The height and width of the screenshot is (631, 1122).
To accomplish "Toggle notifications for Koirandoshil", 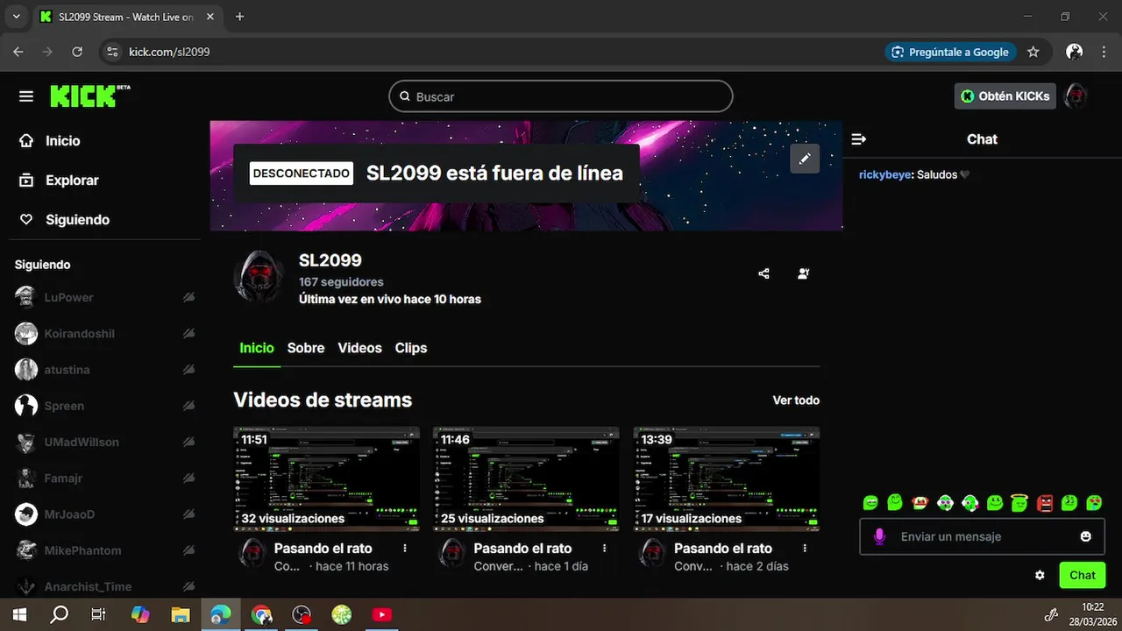I will [188, 334].
